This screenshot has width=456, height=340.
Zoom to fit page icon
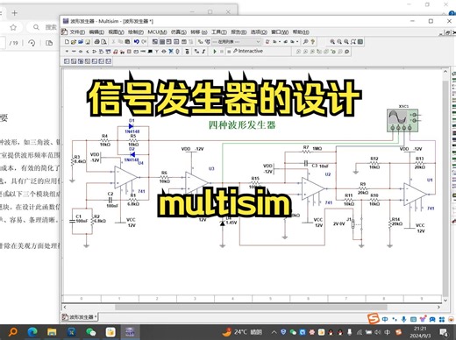click(353, 42)
